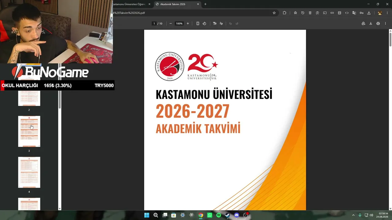Zoom in the PDF with the plus button
Viewport: 392px width, 220px height.
click(x=188, y=24)
